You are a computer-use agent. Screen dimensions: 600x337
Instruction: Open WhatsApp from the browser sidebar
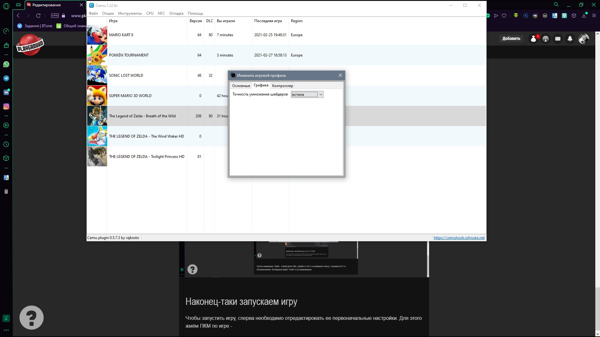6,64
